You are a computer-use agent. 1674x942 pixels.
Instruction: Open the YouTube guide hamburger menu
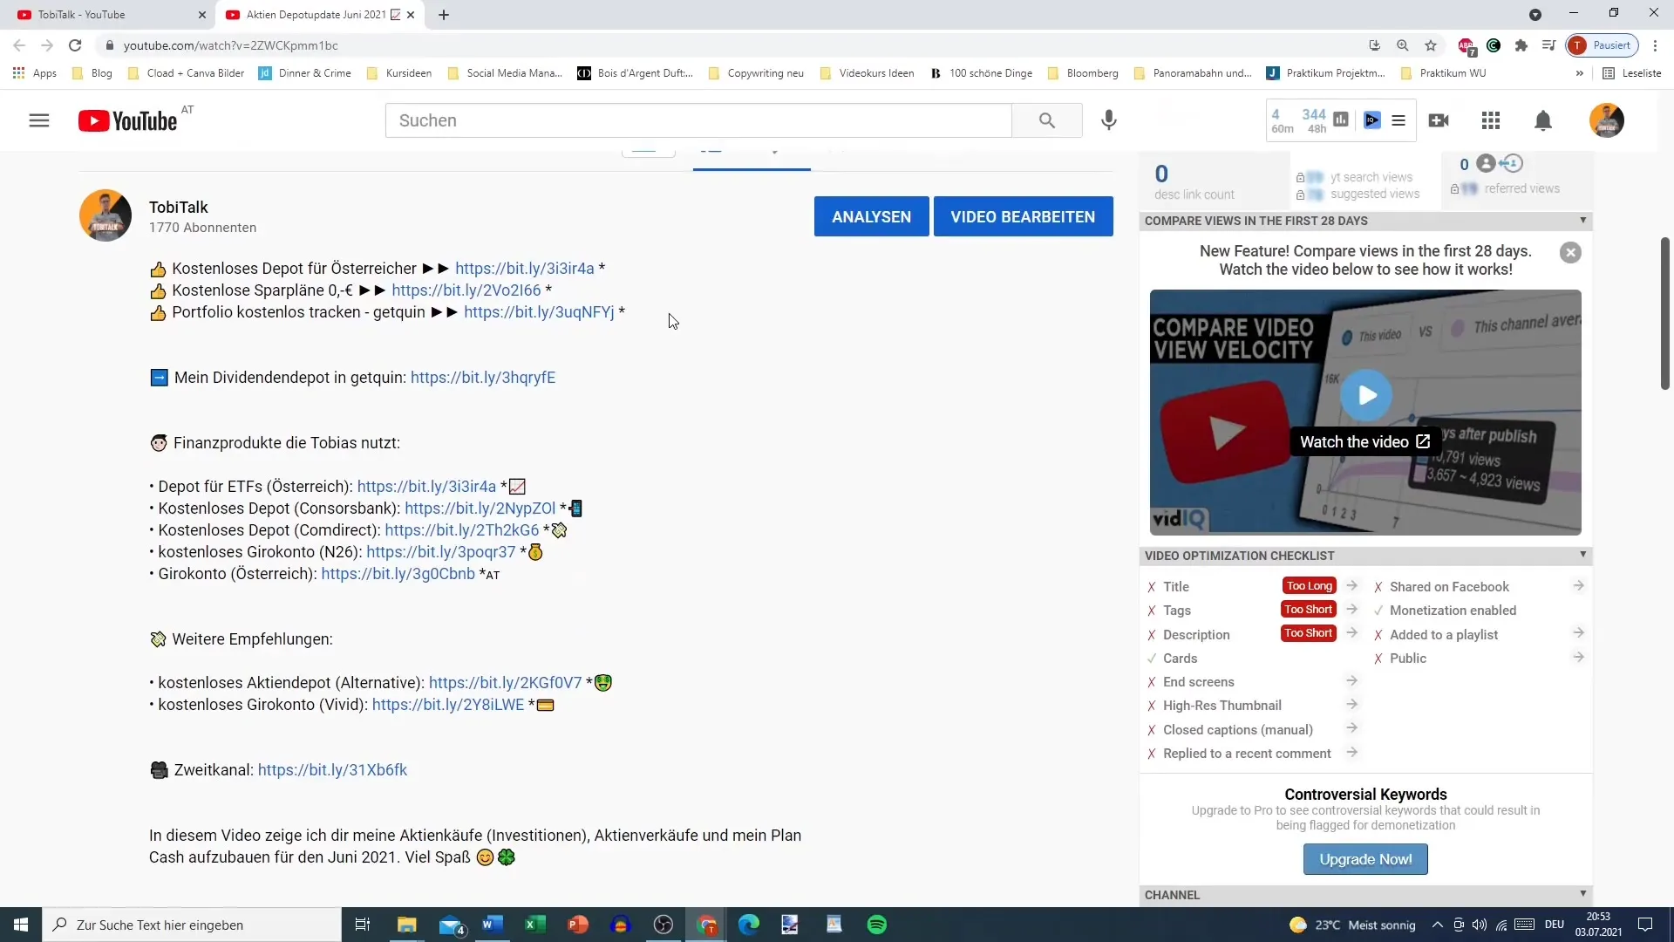click(x=39, y=120)
